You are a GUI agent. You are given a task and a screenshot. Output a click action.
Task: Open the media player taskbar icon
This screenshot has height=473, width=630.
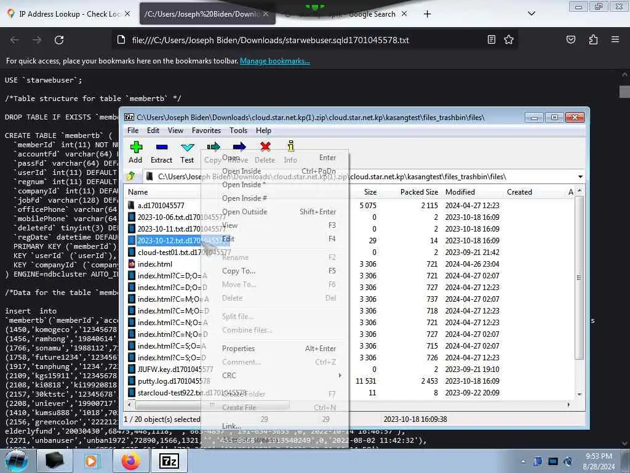click(x=92, y=461)
